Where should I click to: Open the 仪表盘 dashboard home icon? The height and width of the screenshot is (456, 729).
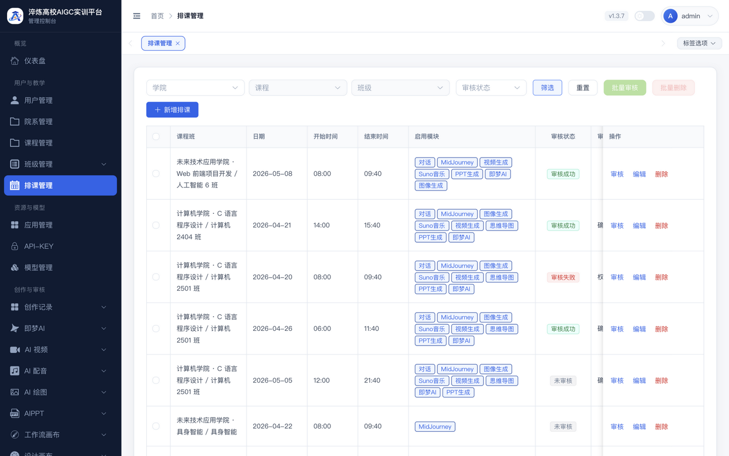point(15,61)
